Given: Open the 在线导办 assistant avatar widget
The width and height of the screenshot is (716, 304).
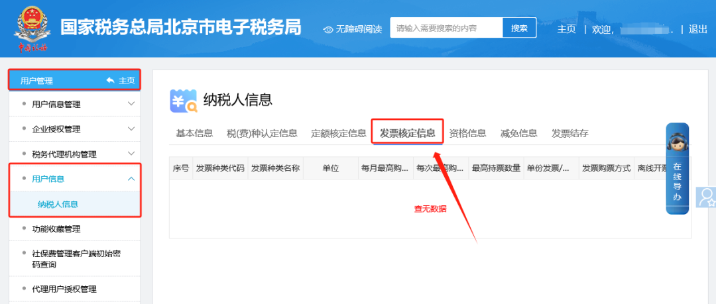Looking at the screenshot, I should [x=677, y=168].
